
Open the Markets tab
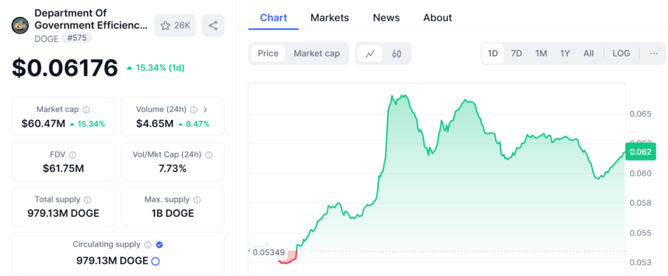[329, 18]
